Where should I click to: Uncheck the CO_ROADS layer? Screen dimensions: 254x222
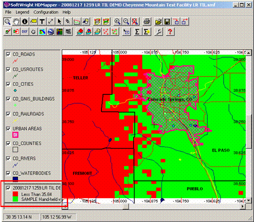click(8, 54)
